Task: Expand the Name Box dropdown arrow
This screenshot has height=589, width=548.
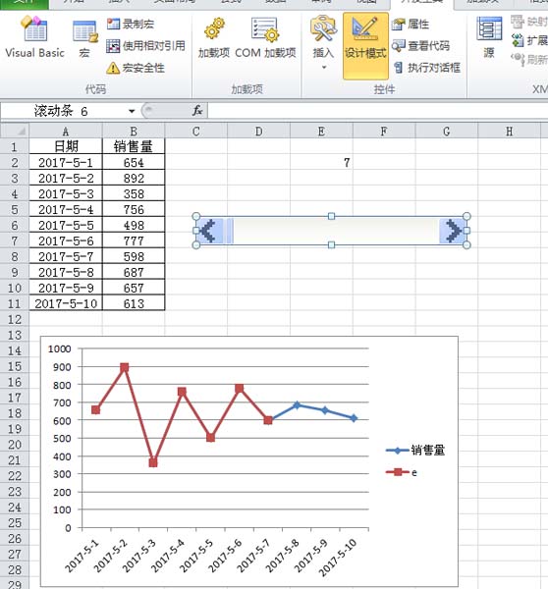Action: pos(132,111)
